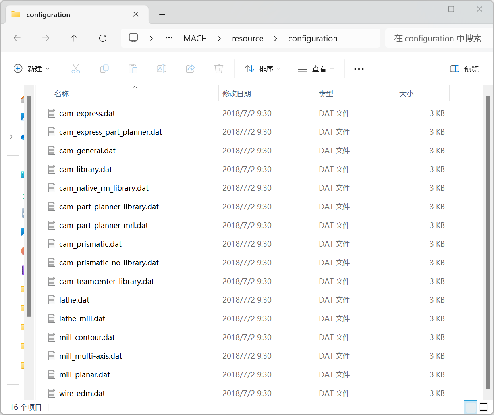This screenshot has width=494, height=415.
Task: Navigate to MACH in breadcrumb path
Action: (x=195, y=39)
